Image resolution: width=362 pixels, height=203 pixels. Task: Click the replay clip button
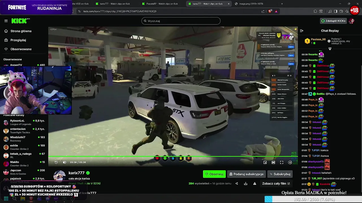click(56, 162)
